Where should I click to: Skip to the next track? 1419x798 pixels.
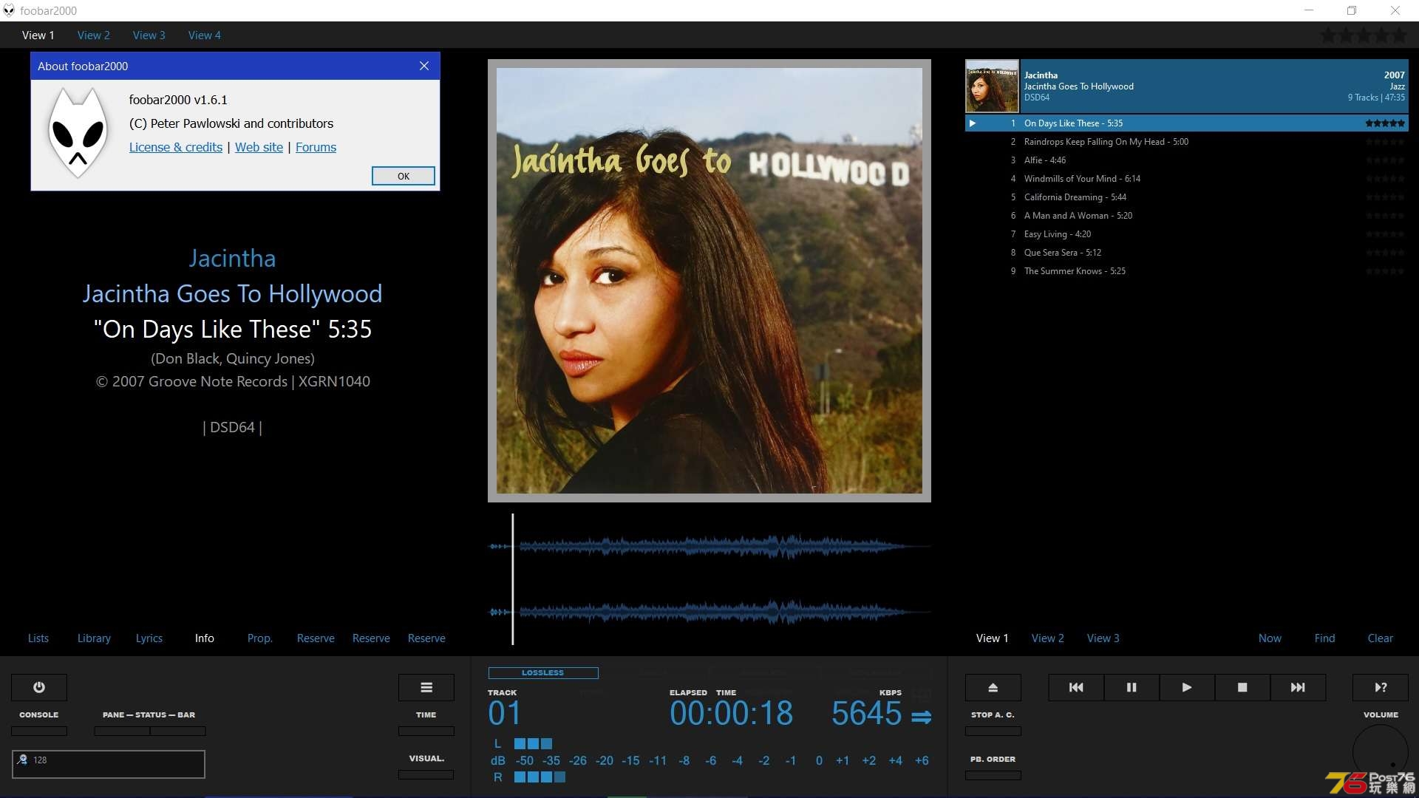(x=1298, y=687)
